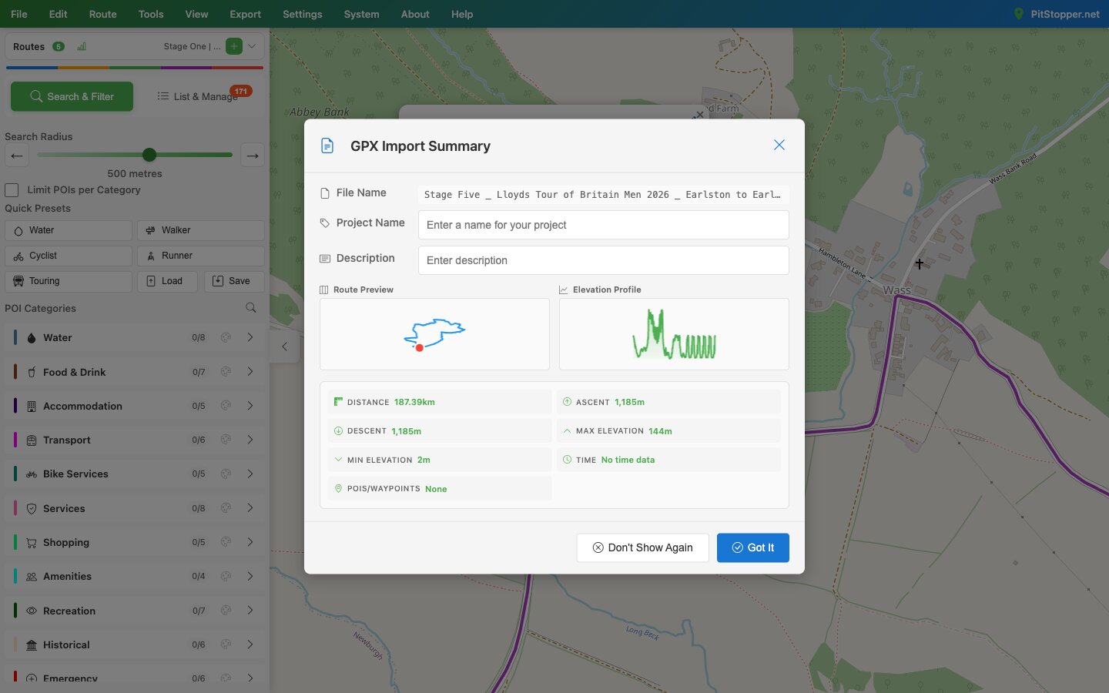This screenshot has width=1109, height=693.
Task: Expand the Accommodation category
Action: [250, 406]
